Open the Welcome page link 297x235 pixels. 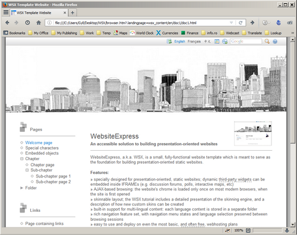[39, 142]
